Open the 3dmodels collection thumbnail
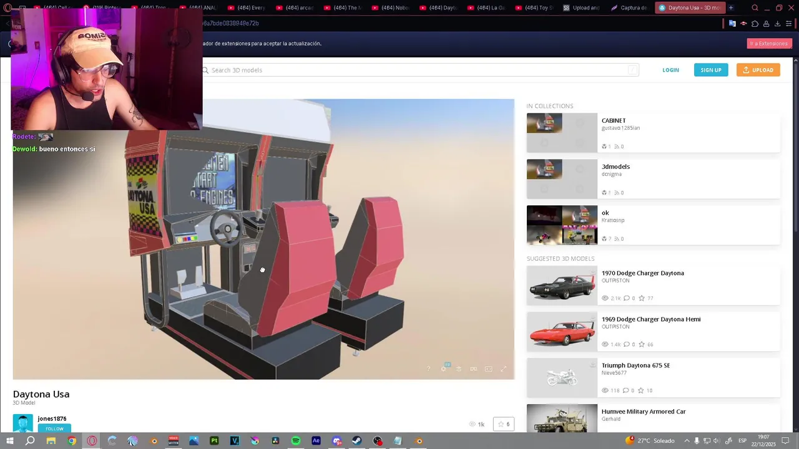This screenshot has height=449, width=799. pos(562,178)
